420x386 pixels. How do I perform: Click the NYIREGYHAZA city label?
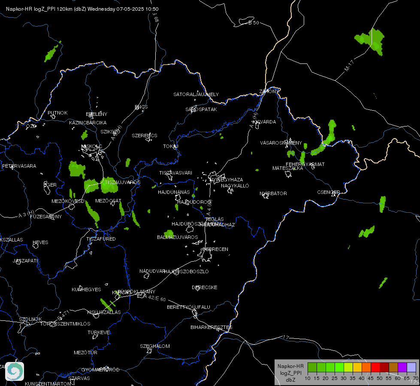click(227, 180)
